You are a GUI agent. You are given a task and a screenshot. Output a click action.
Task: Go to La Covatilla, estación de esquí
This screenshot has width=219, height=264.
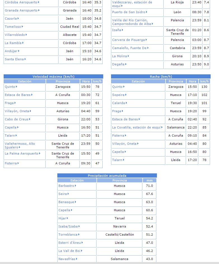pos(136,127)
